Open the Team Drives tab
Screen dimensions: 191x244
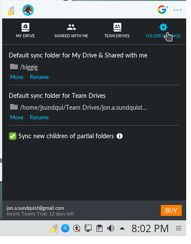[117, 30]
